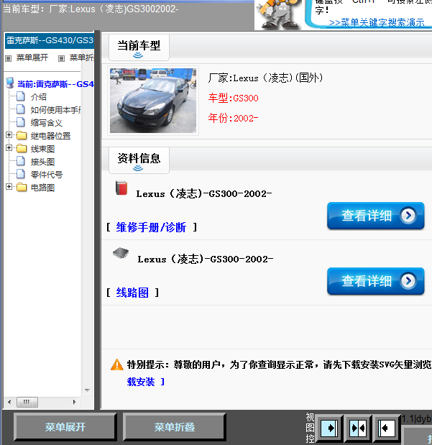Click the tree panel scroll-down arrow
432x445 pixels.
88,390
